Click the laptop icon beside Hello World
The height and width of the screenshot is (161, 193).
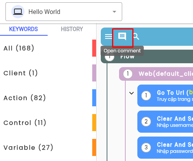[x=18, y=12]
